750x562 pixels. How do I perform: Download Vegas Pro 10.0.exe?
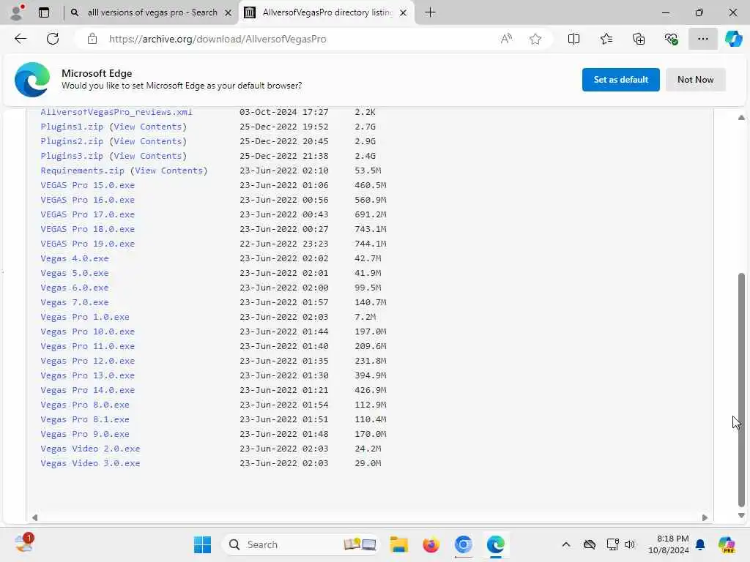point(88,331)
